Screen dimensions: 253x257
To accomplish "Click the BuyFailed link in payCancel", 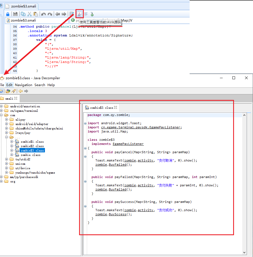I will [x=118, y=165].
